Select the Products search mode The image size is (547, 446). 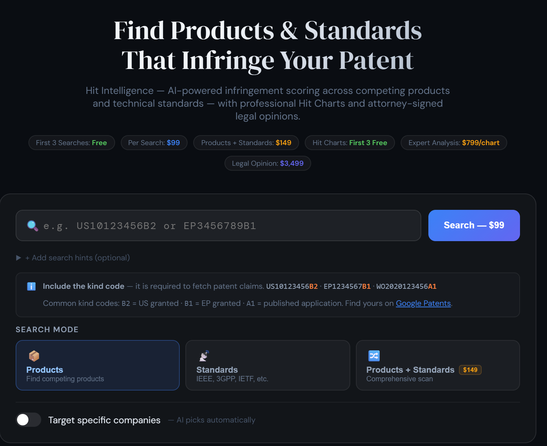(x=98, y=365)
